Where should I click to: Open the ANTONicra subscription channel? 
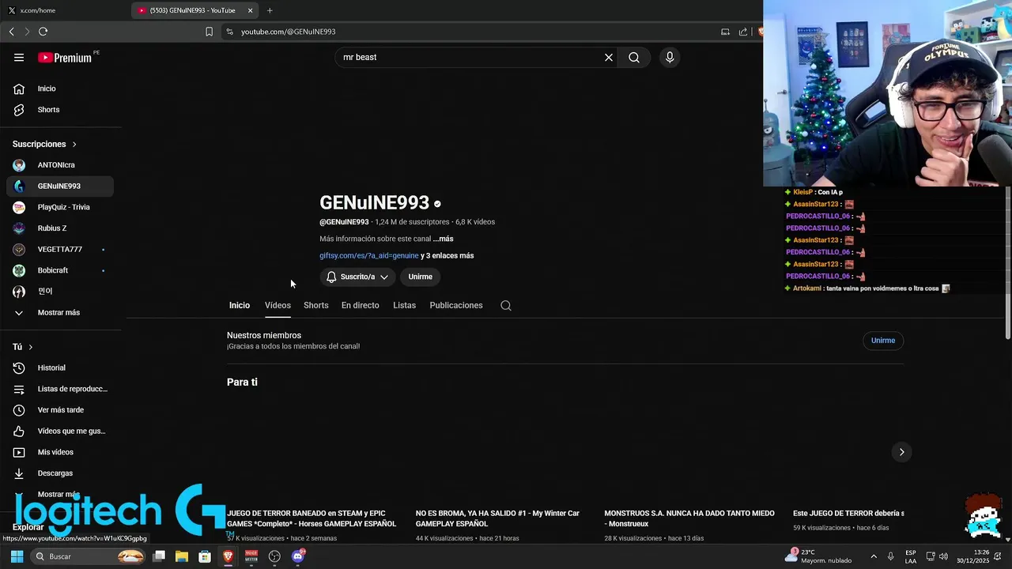click(60, 165)
